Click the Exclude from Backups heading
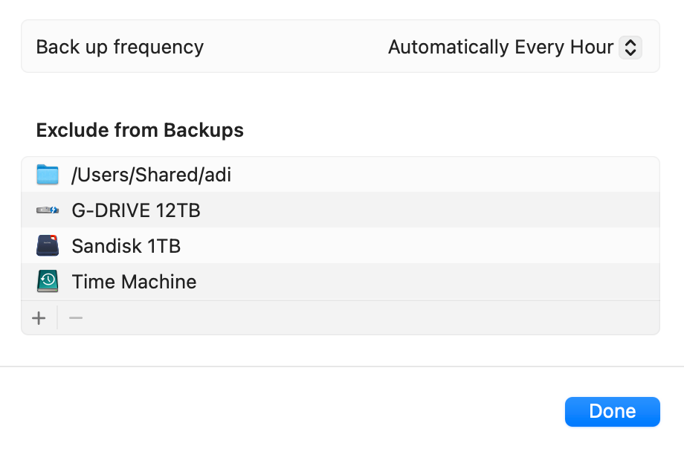Image resolution: width=684 pixels, height=449 pixels. click(140, 131)
